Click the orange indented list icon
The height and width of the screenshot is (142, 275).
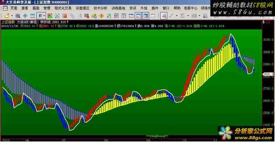coord(65,16)
